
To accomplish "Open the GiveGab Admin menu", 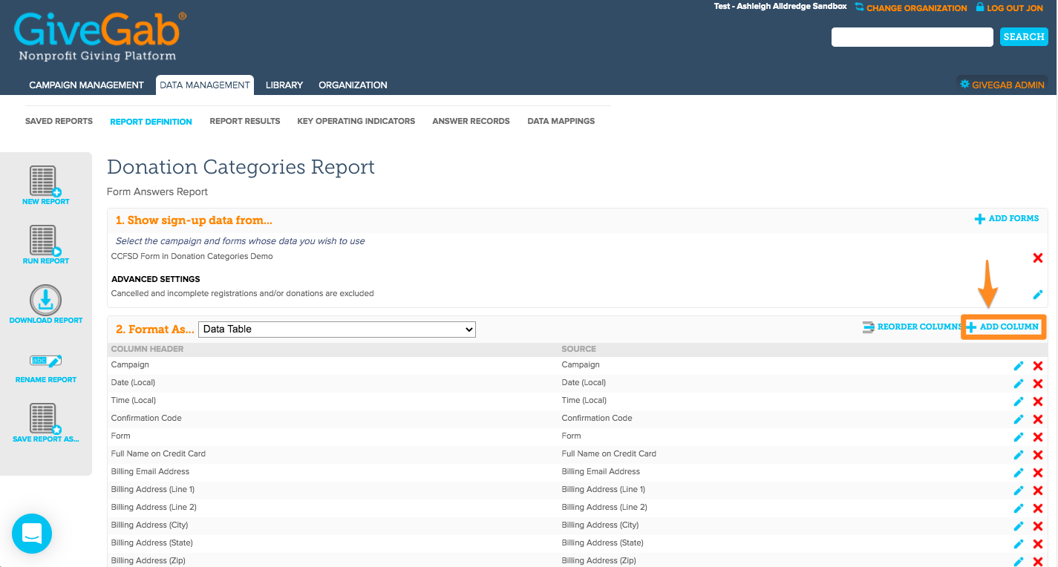I will [1002, 85].
